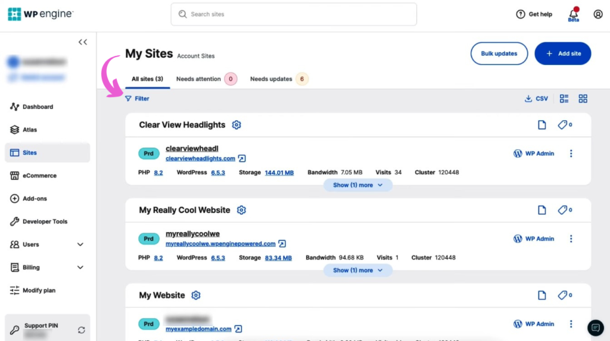The height and width of the screenshot is (341, 610).
Task: Click notes document icon for My Website
Action: click(x=542, y=295)
